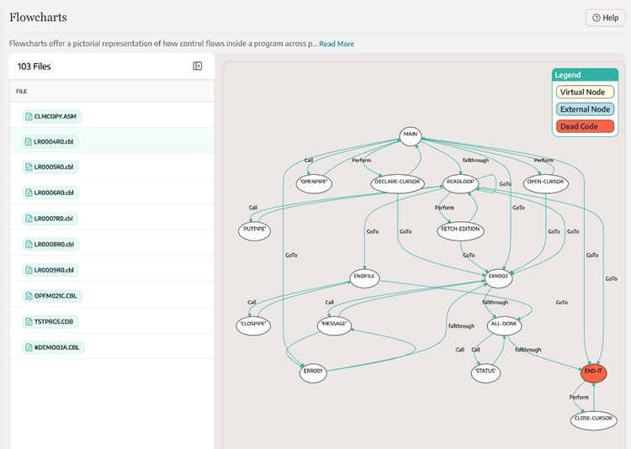Pick TSTPRGS.COB from the list
Screen dimensions: 631x449
pos(50,321)
